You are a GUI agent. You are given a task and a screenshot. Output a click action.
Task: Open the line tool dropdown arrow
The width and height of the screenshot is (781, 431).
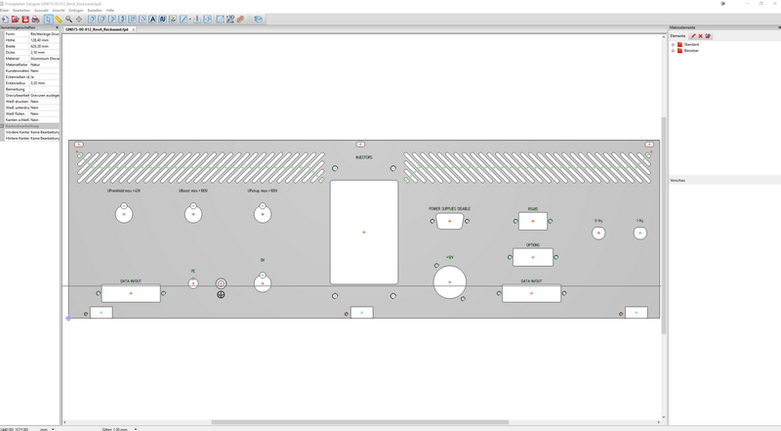(190, 19)
